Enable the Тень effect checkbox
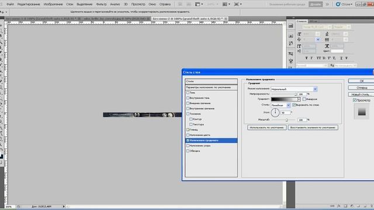 coord(188,93)
